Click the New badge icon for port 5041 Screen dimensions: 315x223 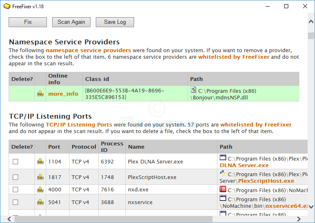click(x=40, y=202)
